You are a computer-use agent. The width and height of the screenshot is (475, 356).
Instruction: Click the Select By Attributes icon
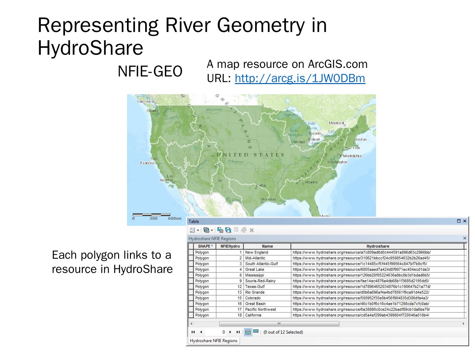coord(220,230)
